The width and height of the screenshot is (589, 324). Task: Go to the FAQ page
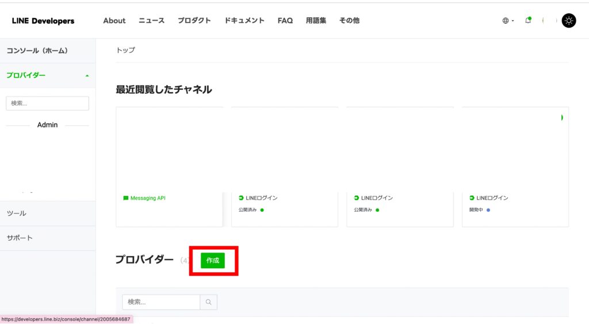coord(285,21)
